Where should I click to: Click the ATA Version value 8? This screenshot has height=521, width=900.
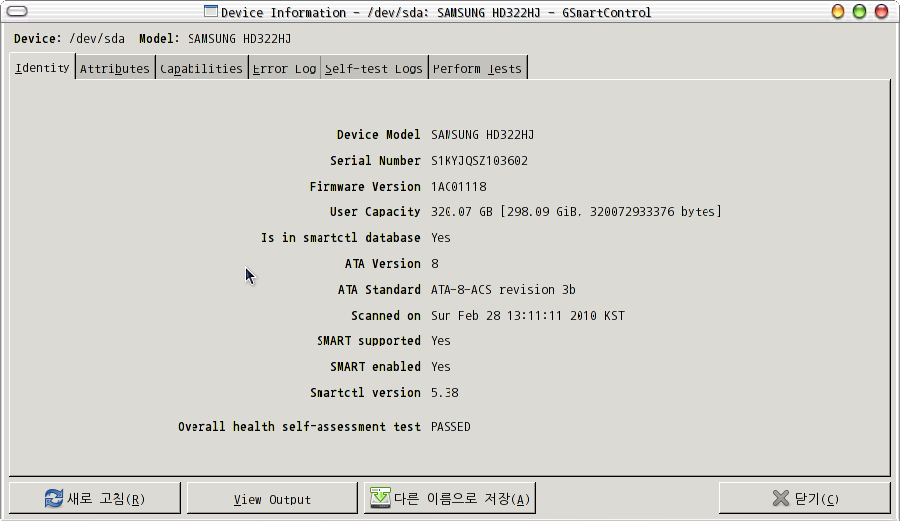coord(435,264)
